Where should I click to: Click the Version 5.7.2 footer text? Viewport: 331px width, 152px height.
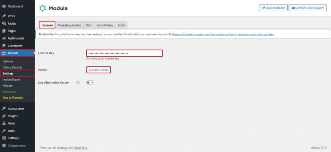(319, 148)
